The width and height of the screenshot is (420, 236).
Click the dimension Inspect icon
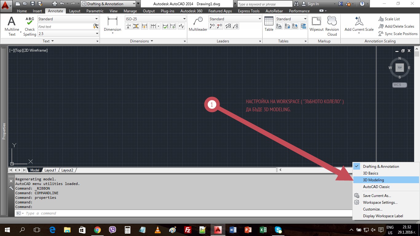[x=165, y=26]
